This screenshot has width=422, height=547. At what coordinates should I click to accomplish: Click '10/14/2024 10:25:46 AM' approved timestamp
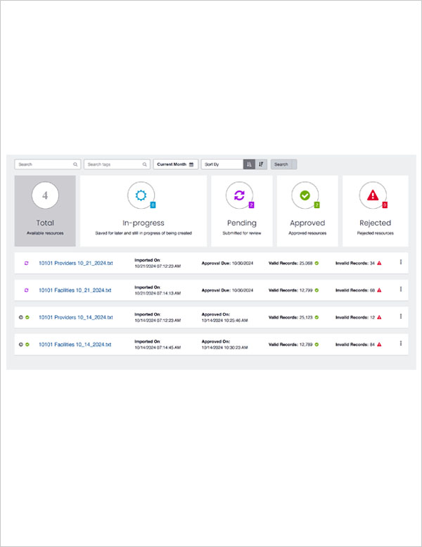[225, 320]
